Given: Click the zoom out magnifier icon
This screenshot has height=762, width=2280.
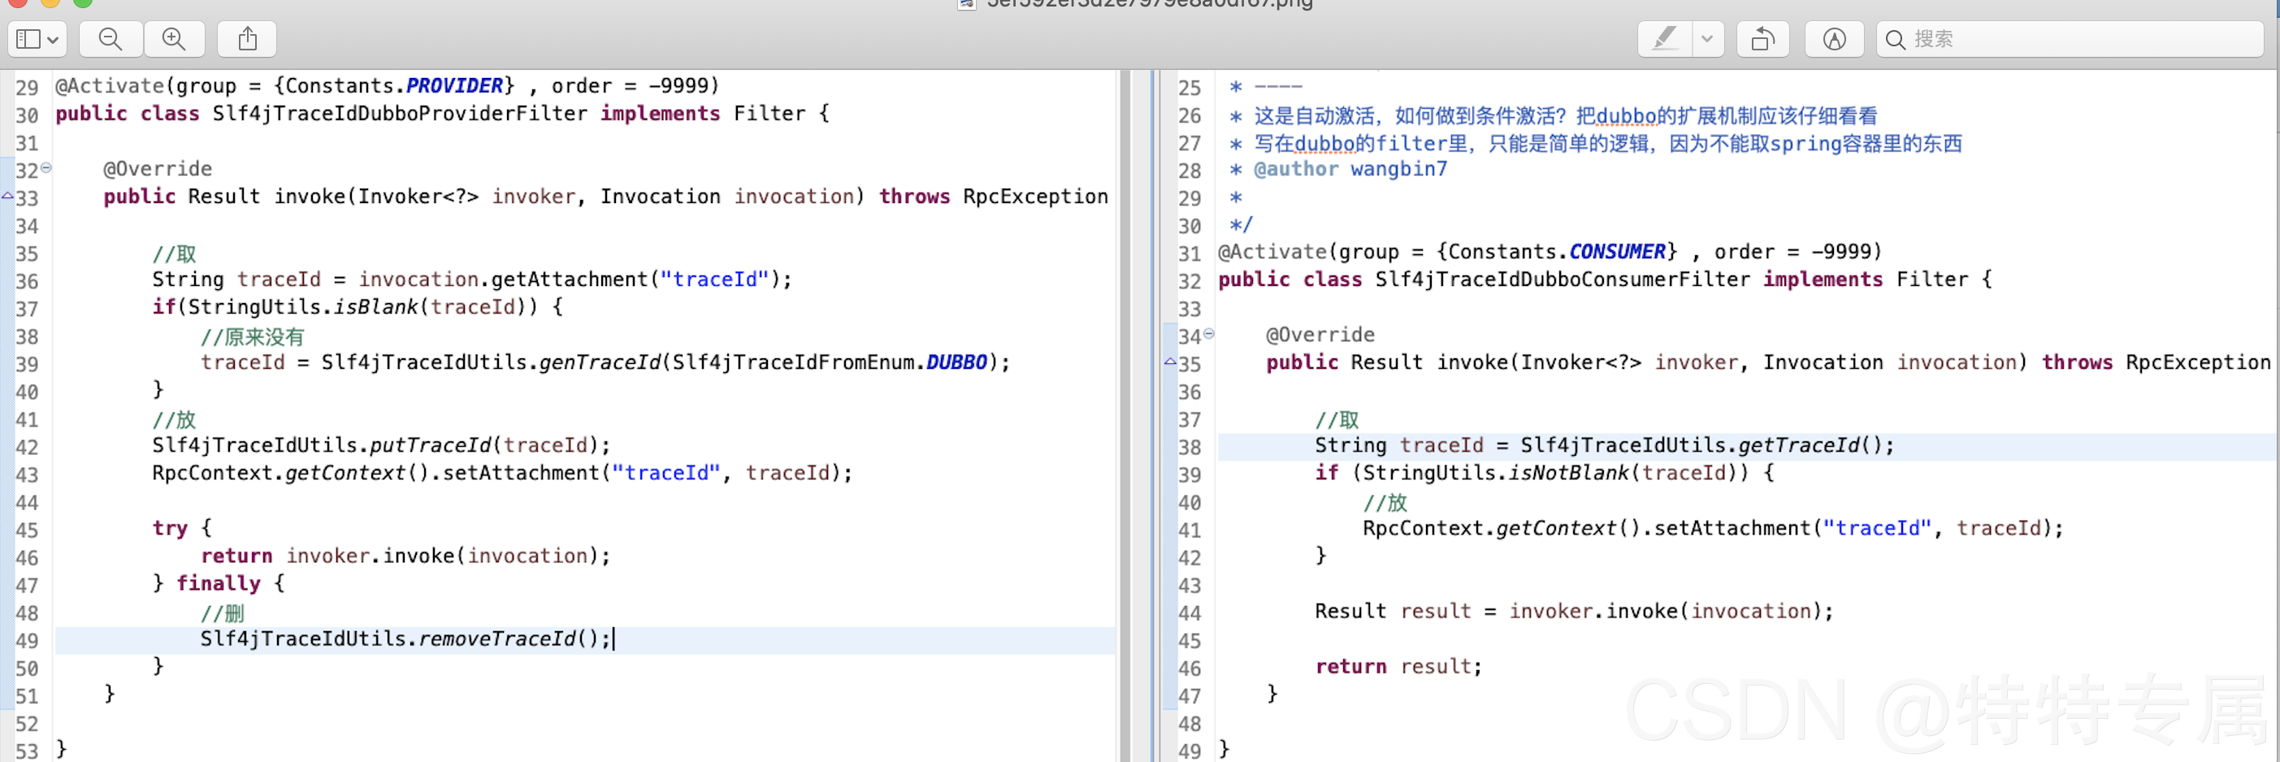Looking at the screenshot, I should 111,39.
